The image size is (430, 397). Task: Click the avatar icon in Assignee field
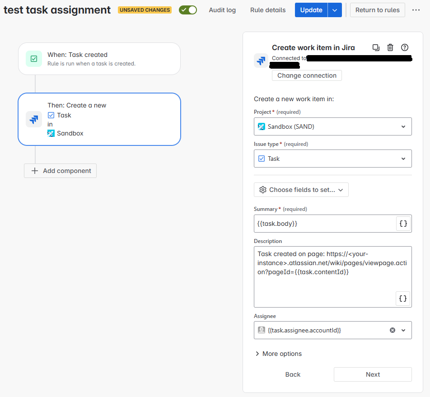(x=262, y=330)
